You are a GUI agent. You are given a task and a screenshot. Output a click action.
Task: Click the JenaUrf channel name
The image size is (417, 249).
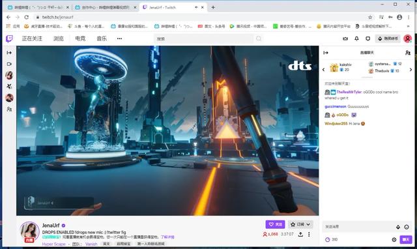click(x=51, y=226)
